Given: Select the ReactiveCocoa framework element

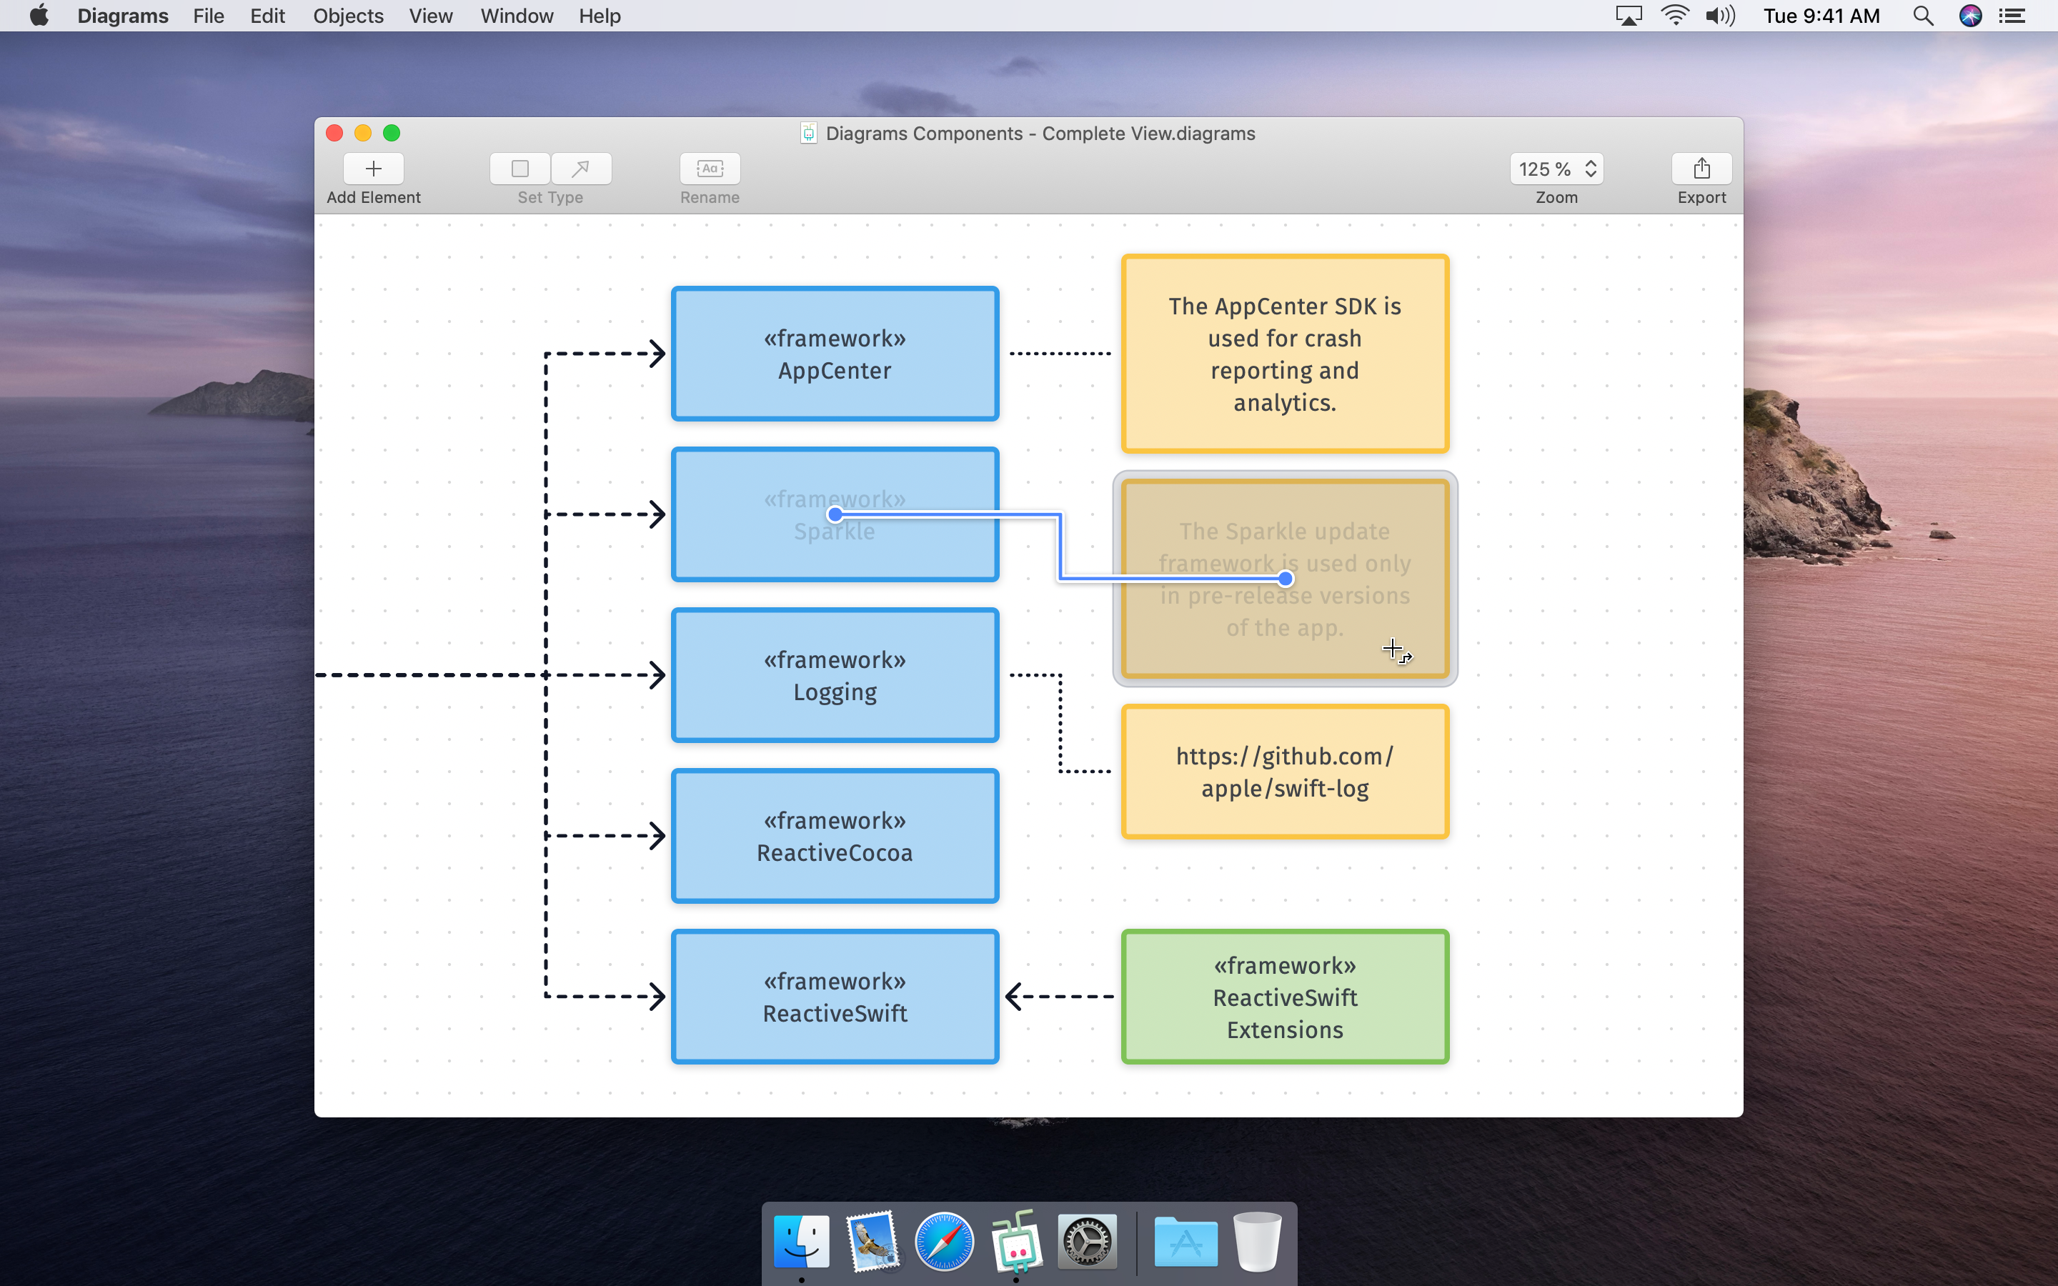Looking at the screenshot, I should point(834,836).
